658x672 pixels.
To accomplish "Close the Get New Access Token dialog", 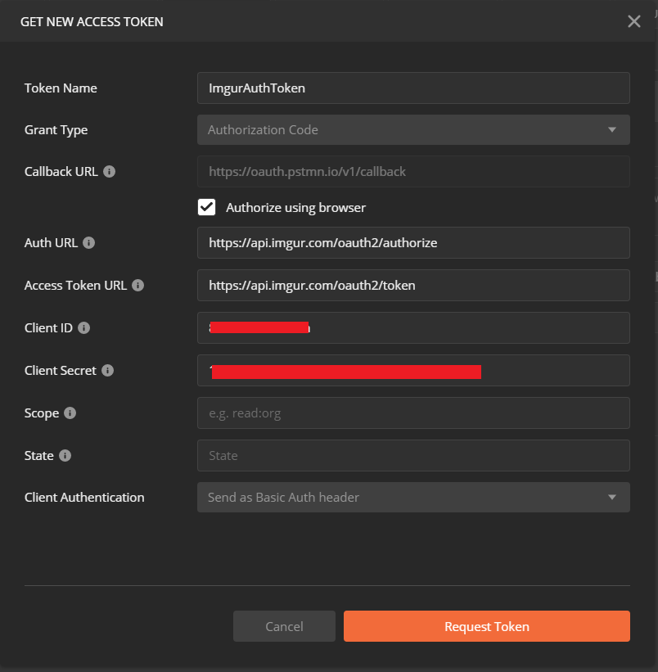I will point(634,21).
